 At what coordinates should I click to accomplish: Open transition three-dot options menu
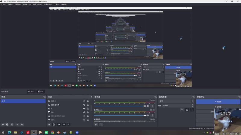(x=192, y=110)
